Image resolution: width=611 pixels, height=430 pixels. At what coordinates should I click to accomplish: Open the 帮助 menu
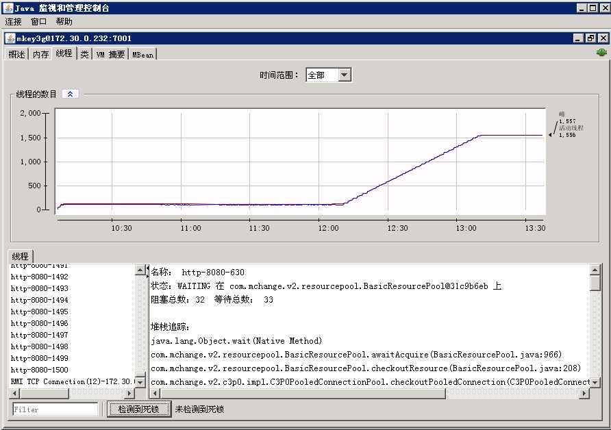tap(64, 22)
